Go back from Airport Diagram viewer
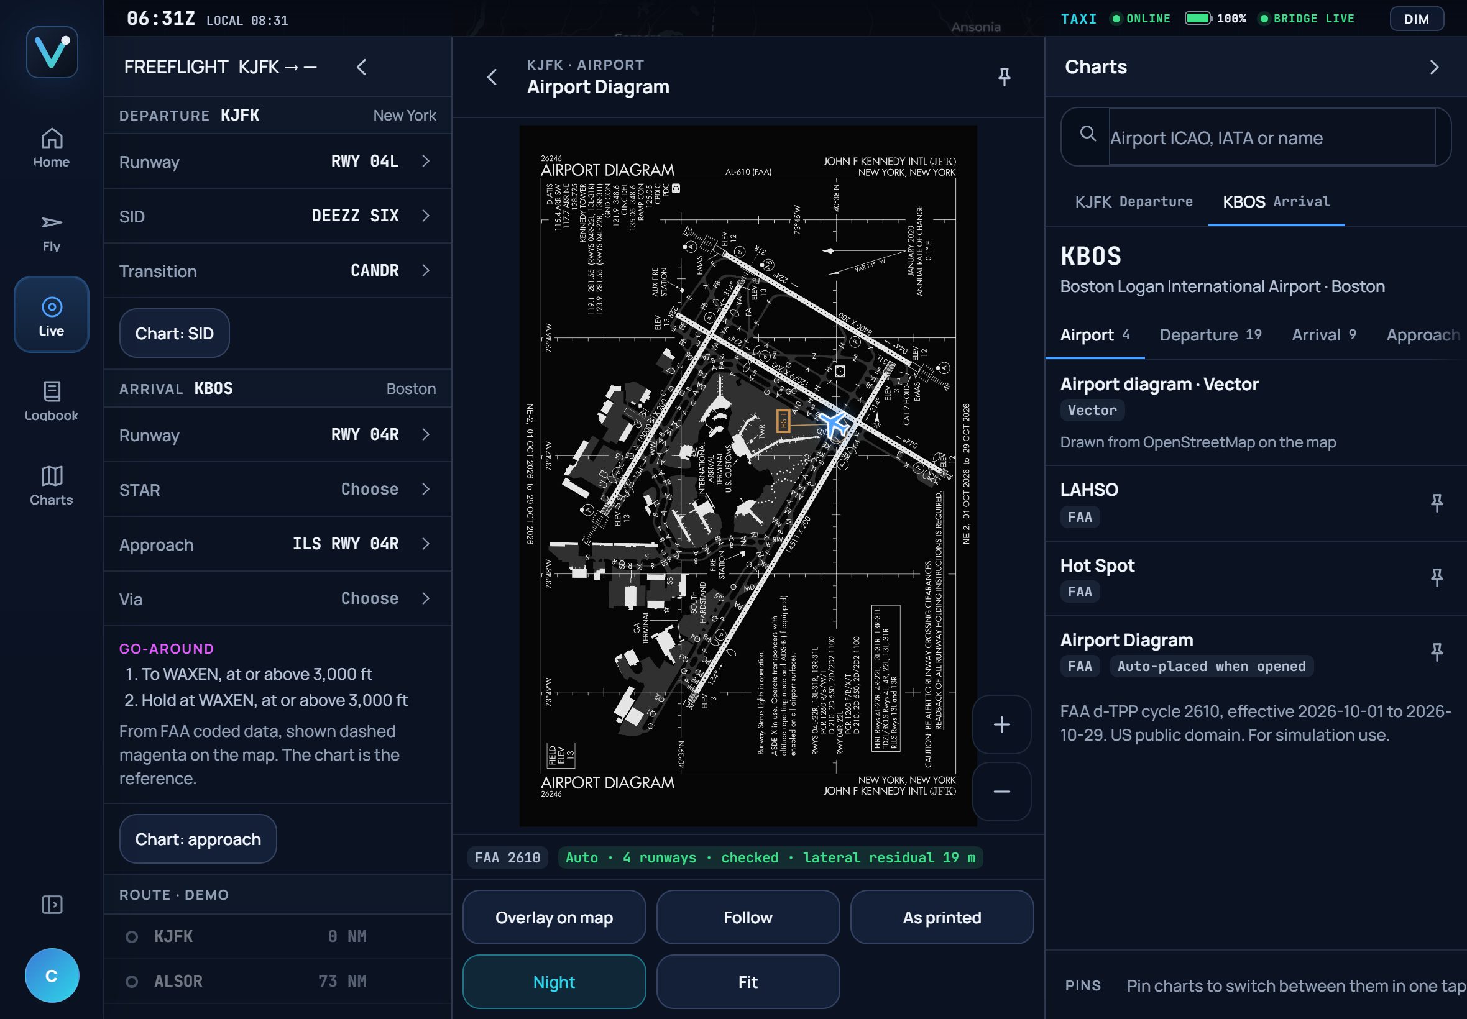1467x1019 pixels. click(x=492, y=77)
